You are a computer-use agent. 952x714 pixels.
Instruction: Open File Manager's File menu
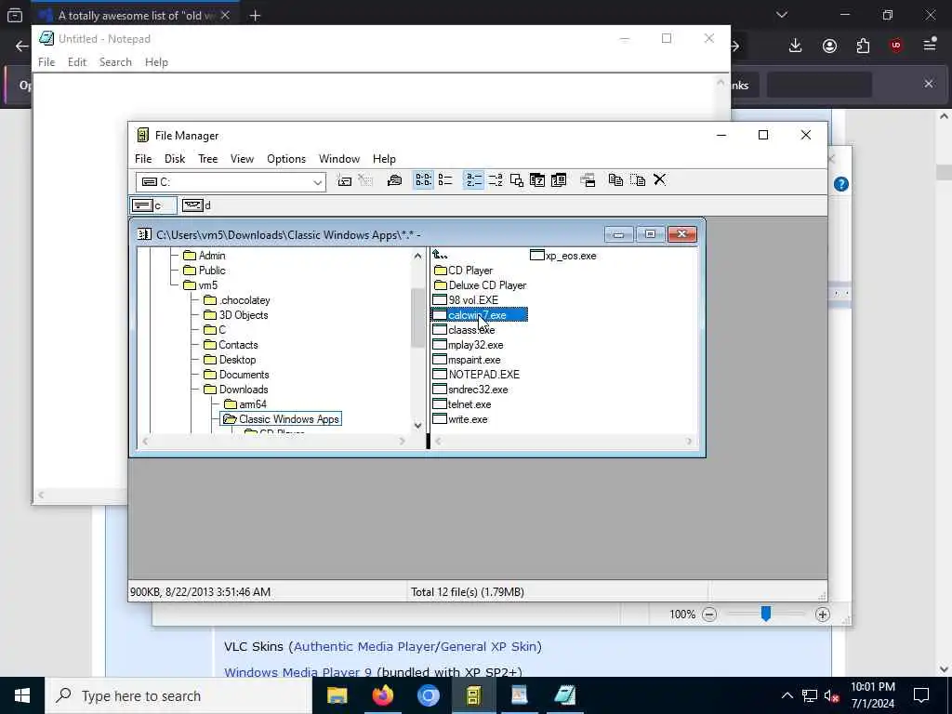[143, 159]
